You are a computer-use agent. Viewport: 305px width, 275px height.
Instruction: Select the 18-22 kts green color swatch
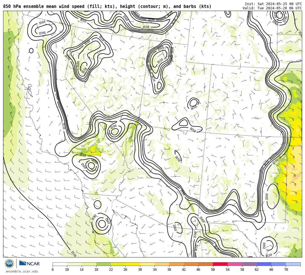(103, 264)
